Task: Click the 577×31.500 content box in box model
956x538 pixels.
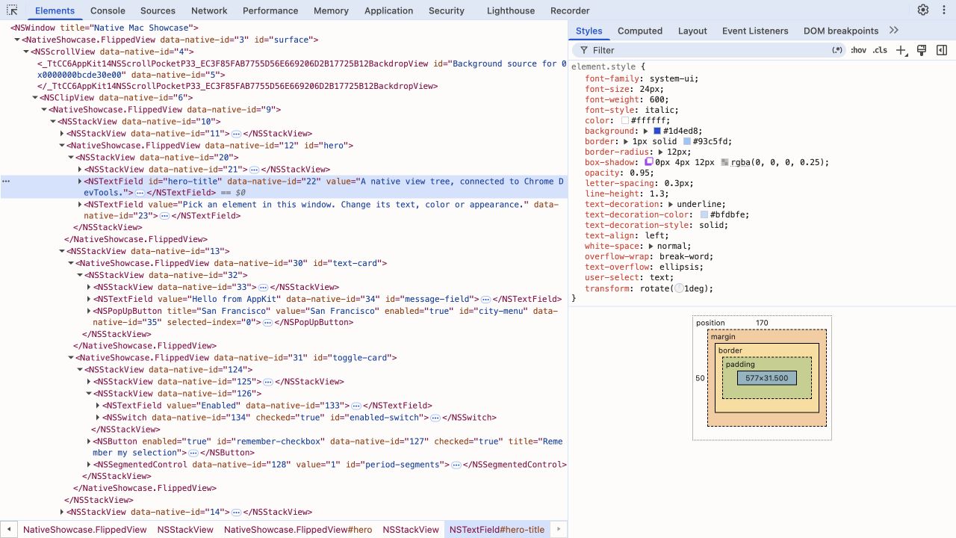Action: click(x=767, y=378)
